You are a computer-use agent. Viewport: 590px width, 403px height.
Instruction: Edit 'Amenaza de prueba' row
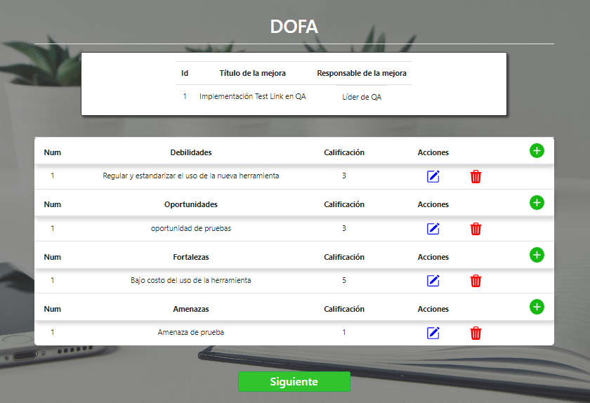tap(433, 333)
